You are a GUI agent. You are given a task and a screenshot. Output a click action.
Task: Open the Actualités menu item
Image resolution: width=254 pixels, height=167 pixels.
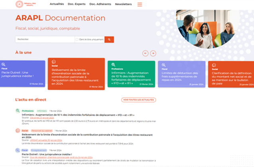pos(57,4)
